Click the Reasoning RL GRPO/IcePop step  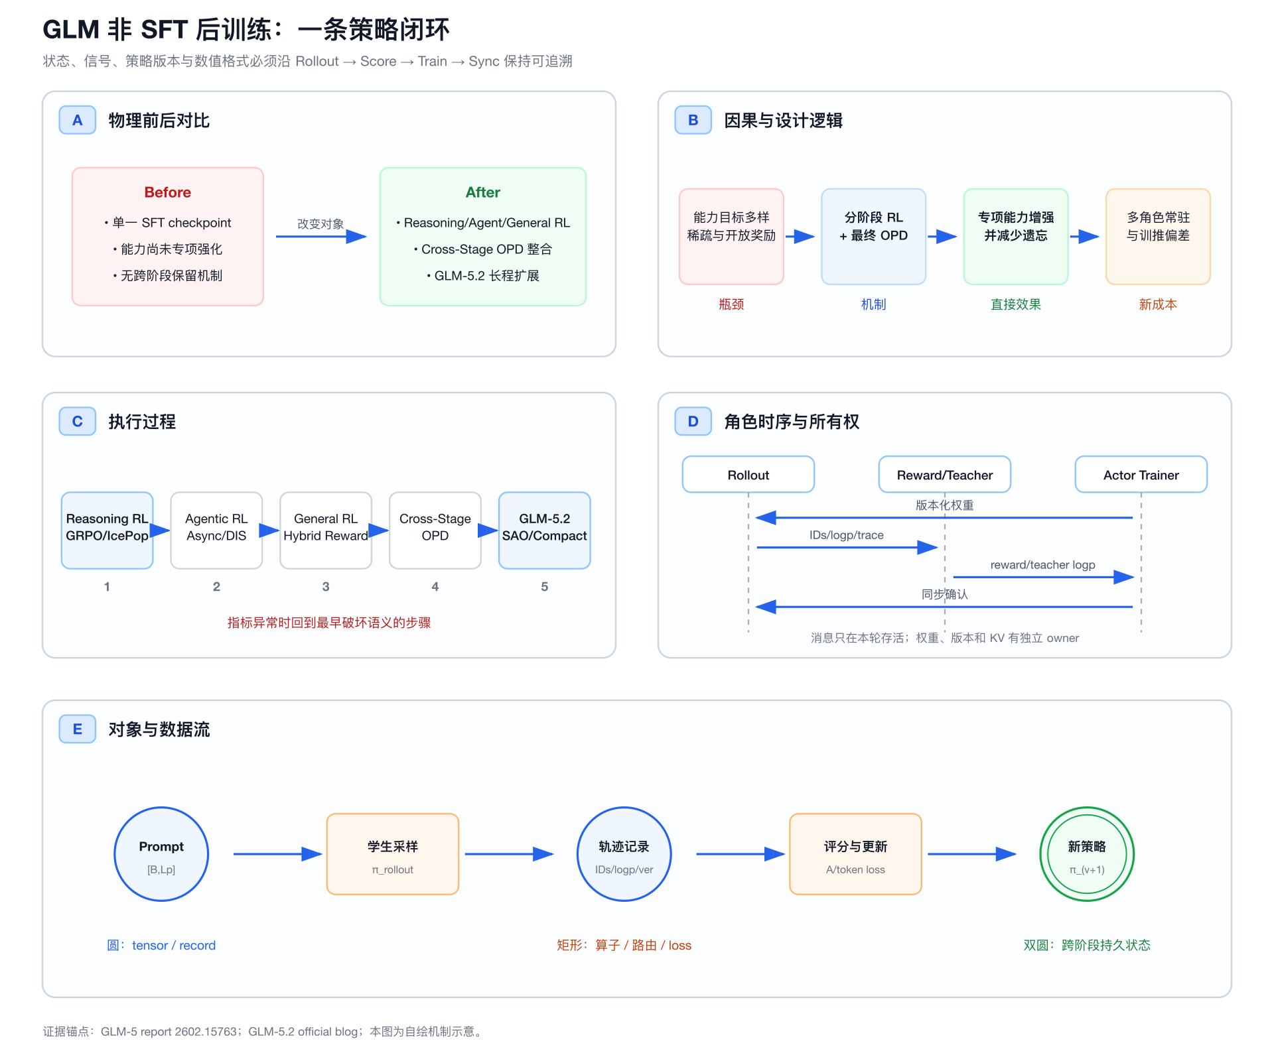click(x=107, y=530)
